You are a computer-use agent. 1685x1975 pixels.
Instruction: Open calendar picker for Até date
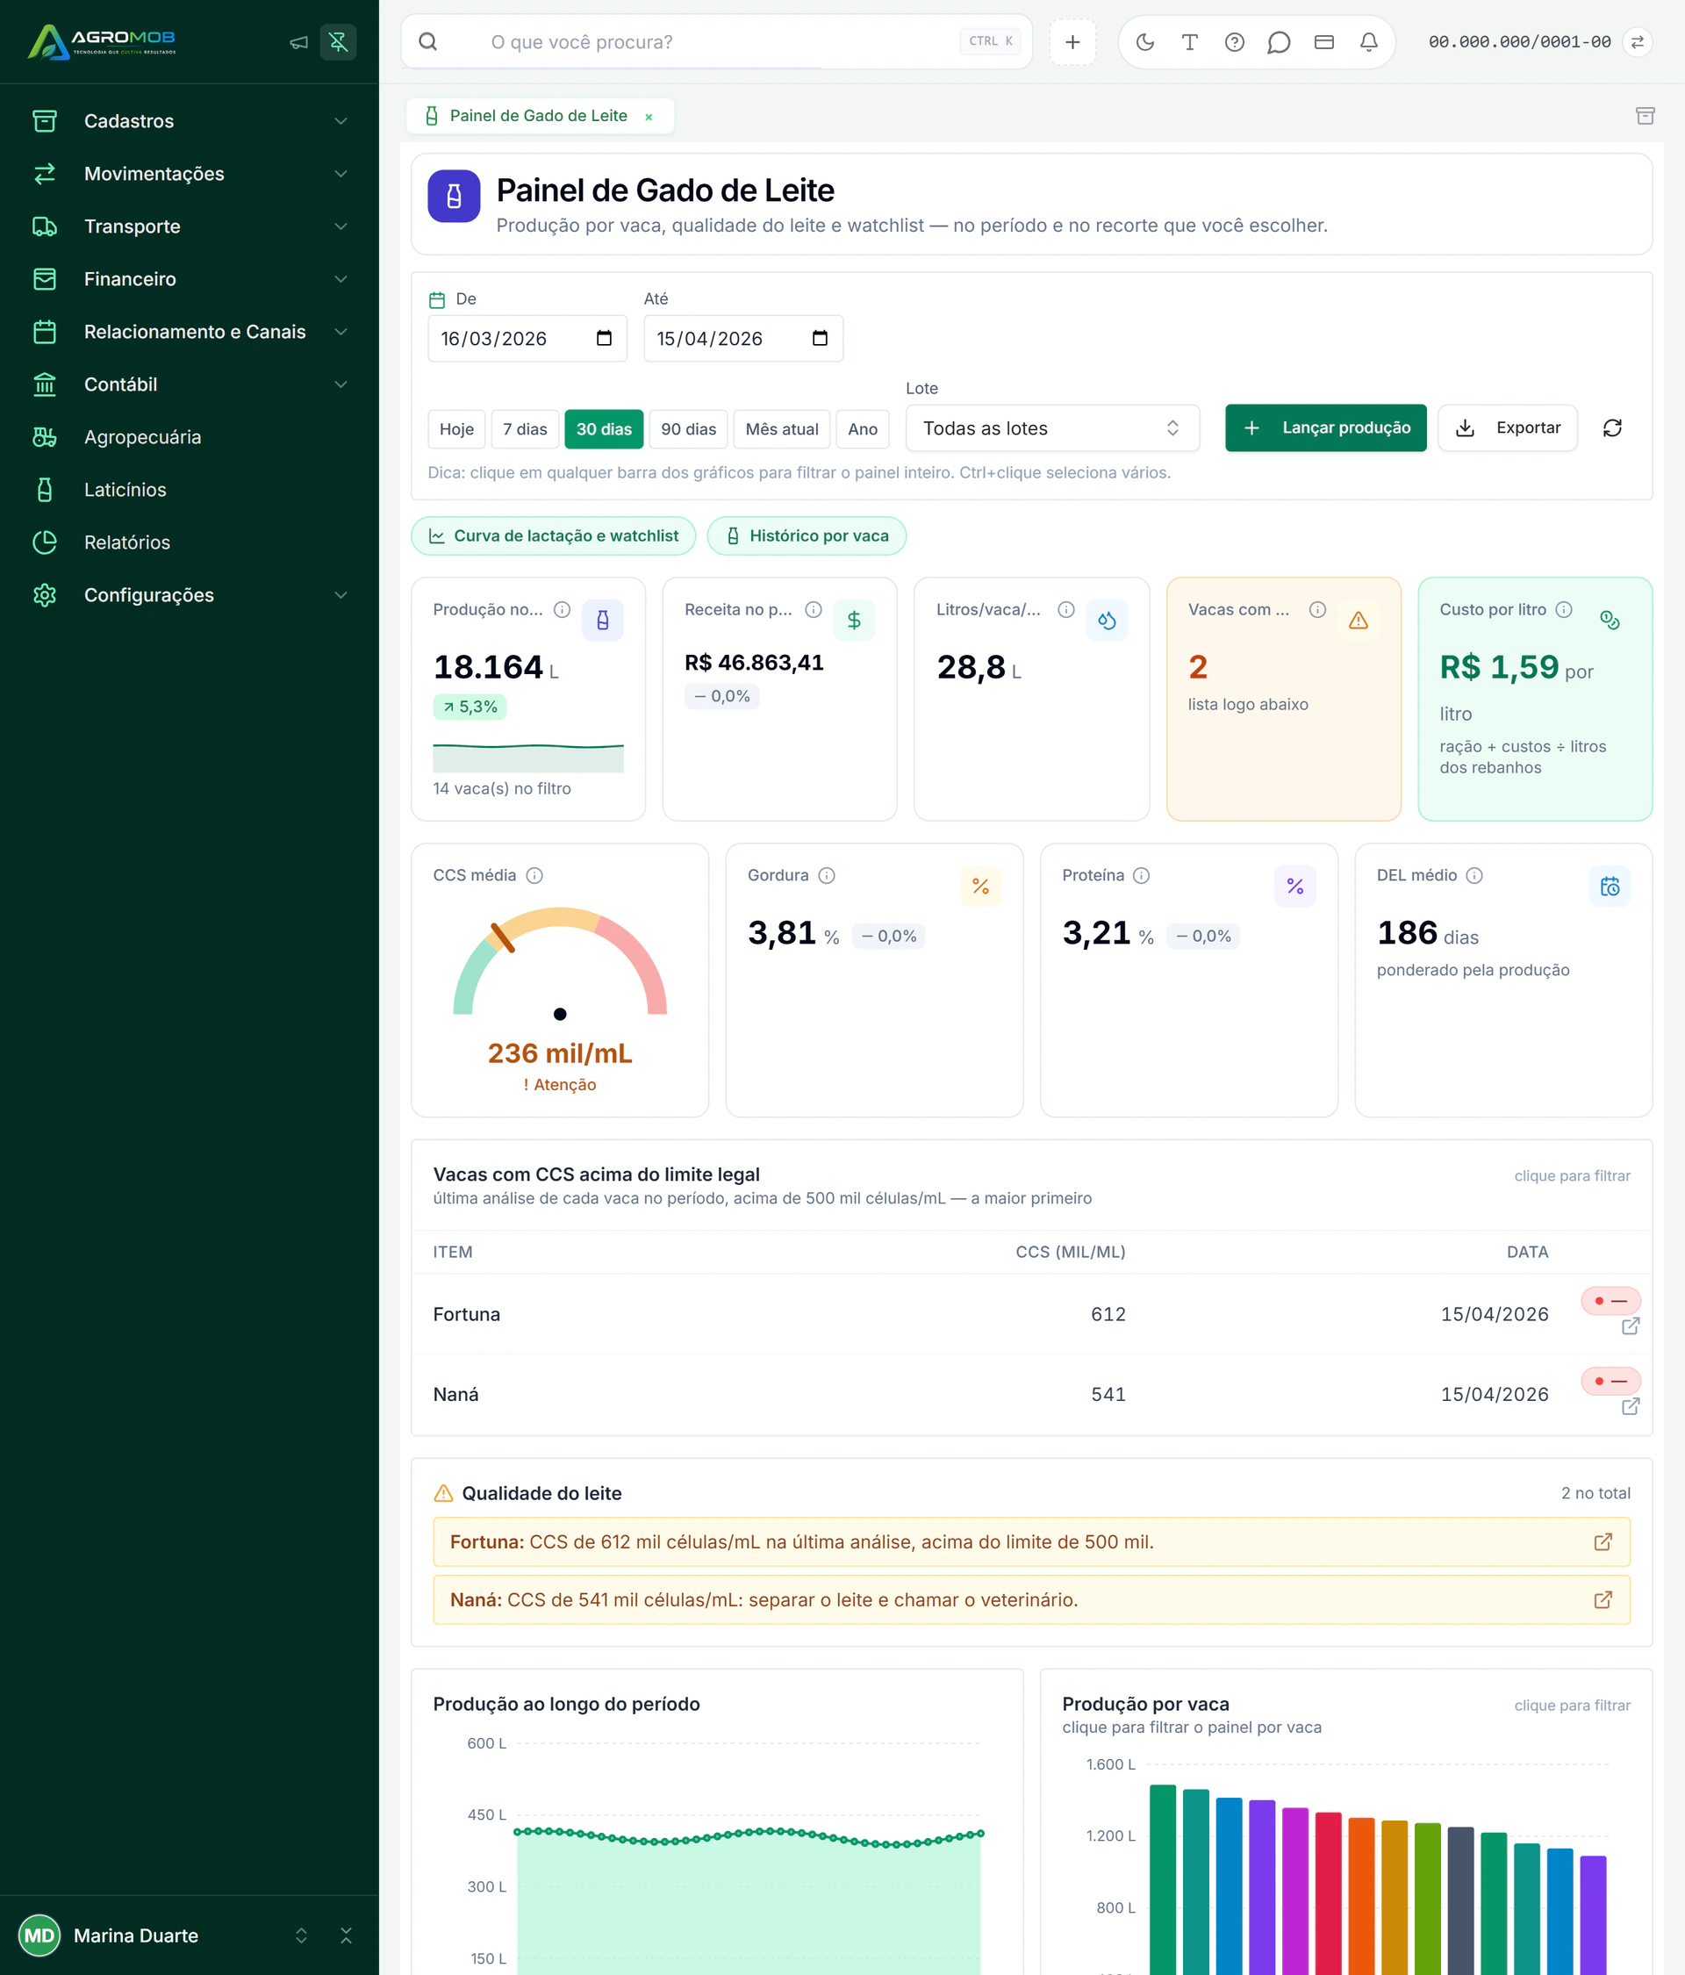[x=820, y=338]
